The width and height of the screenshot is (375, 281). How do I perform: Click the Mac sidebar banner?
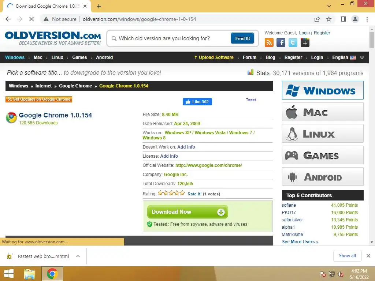pos(323,112)
